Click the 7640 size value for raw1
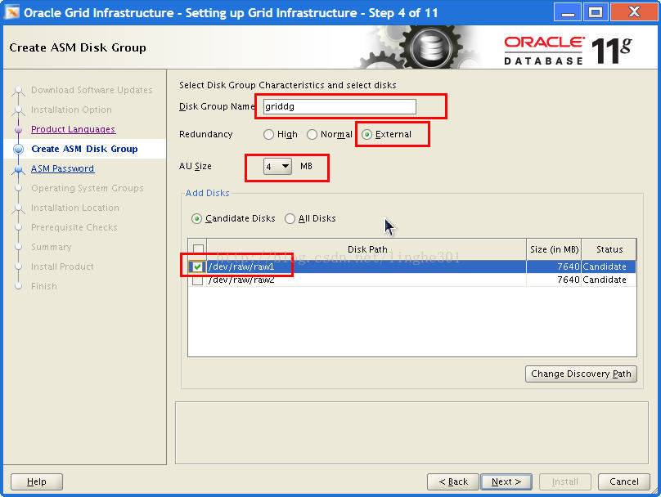The width and height of the screenshot is (661, 497). pyautogui.click(x=569, y=266)
